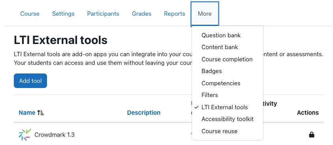Go to the Participants tab
Image resolution: width=333 pixels, height=145 pixels.
tap(103, 14)
